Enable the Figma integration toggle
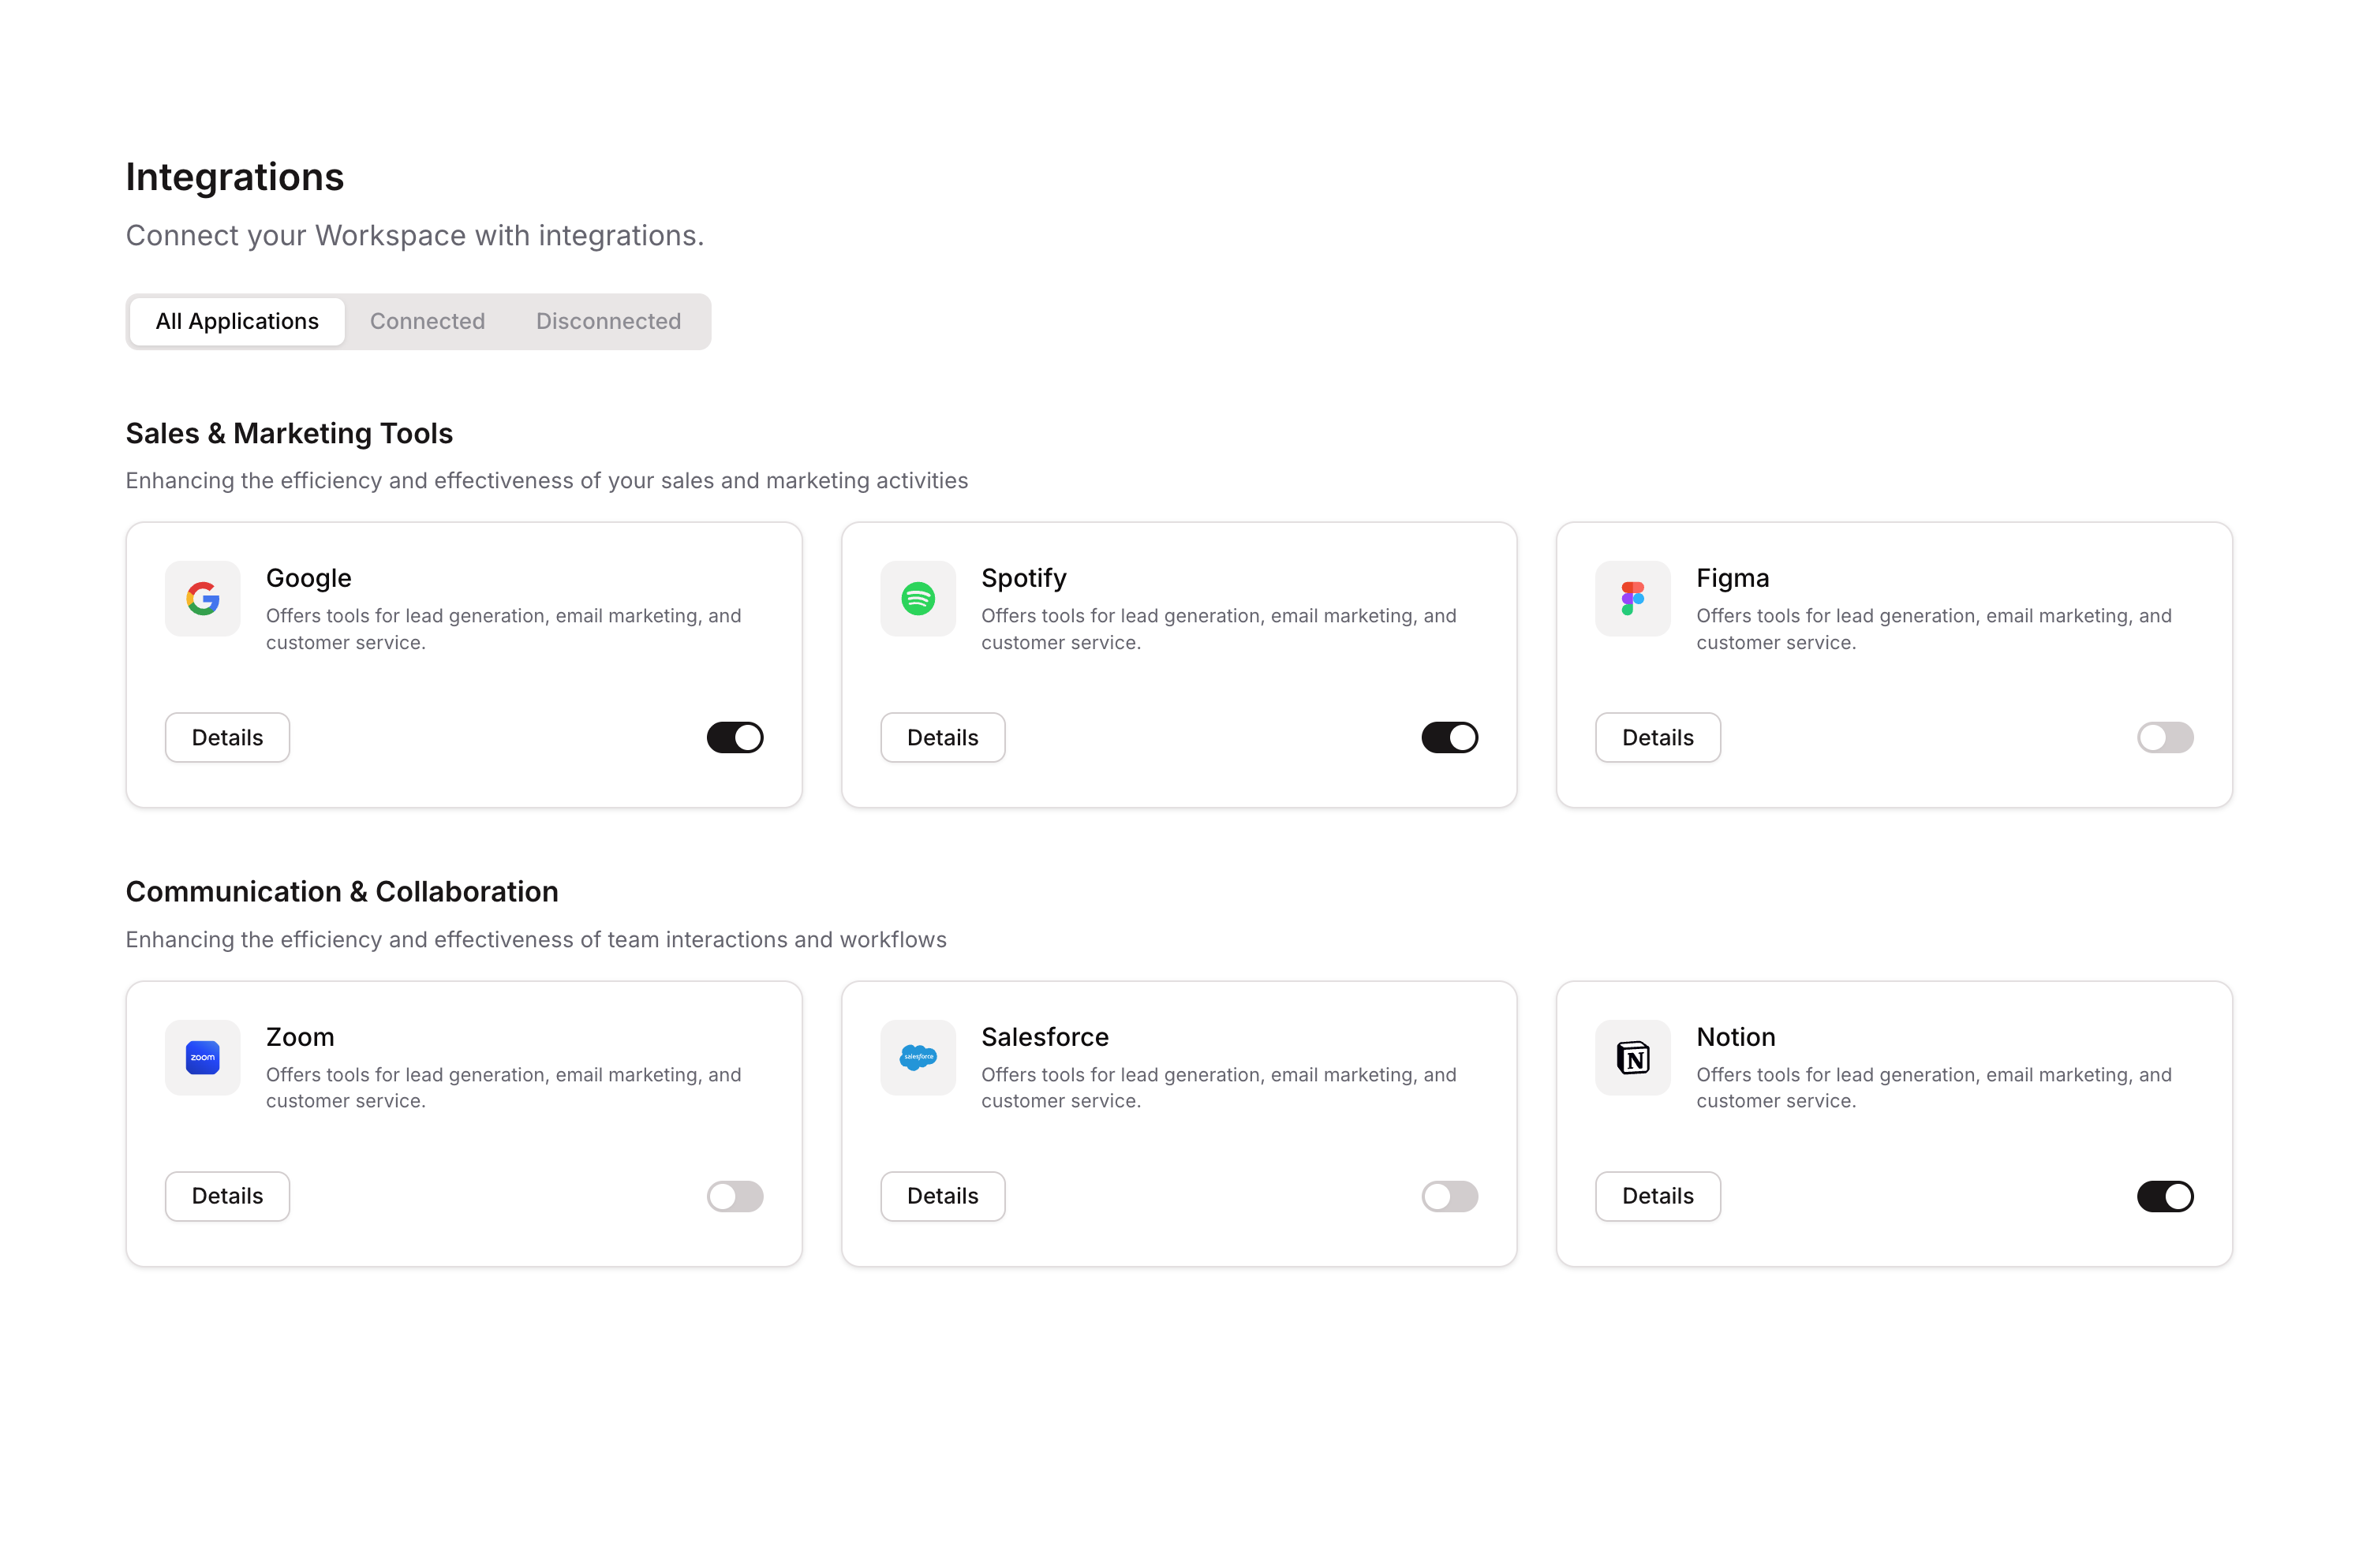The width and height of the screenshot is (2359, 1568). point(2164,737)
